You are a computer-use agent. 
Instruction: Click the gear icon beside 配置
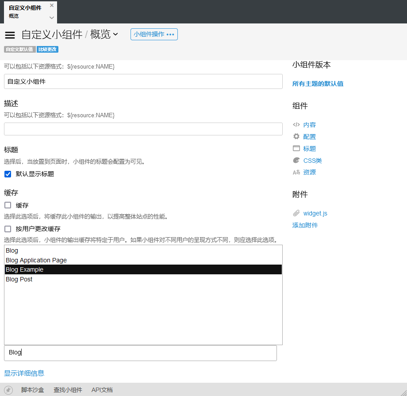296,137
